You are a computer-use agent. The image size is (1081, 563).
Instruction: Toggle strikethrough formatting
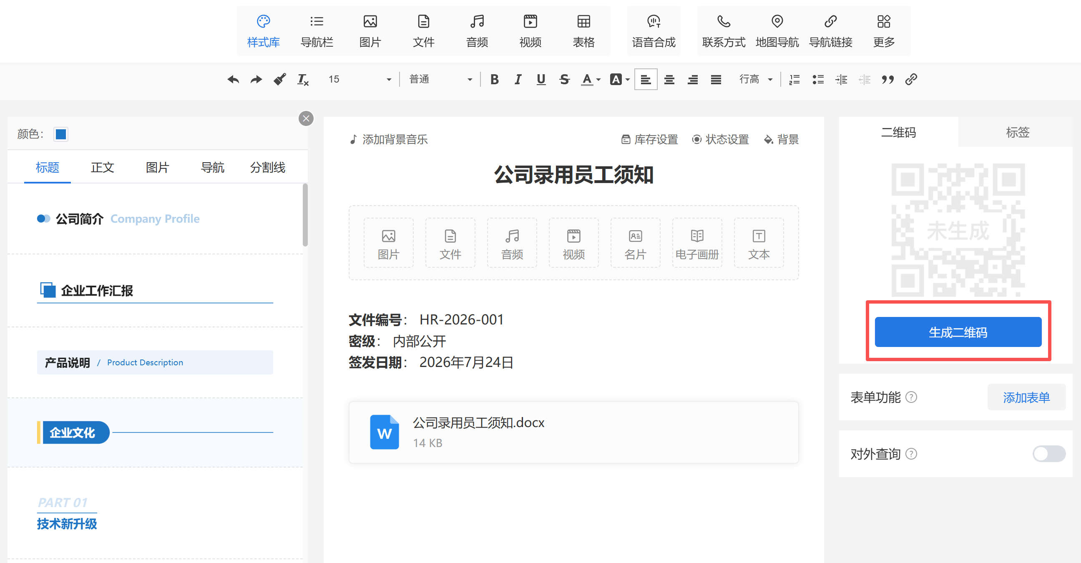point(564,79)
